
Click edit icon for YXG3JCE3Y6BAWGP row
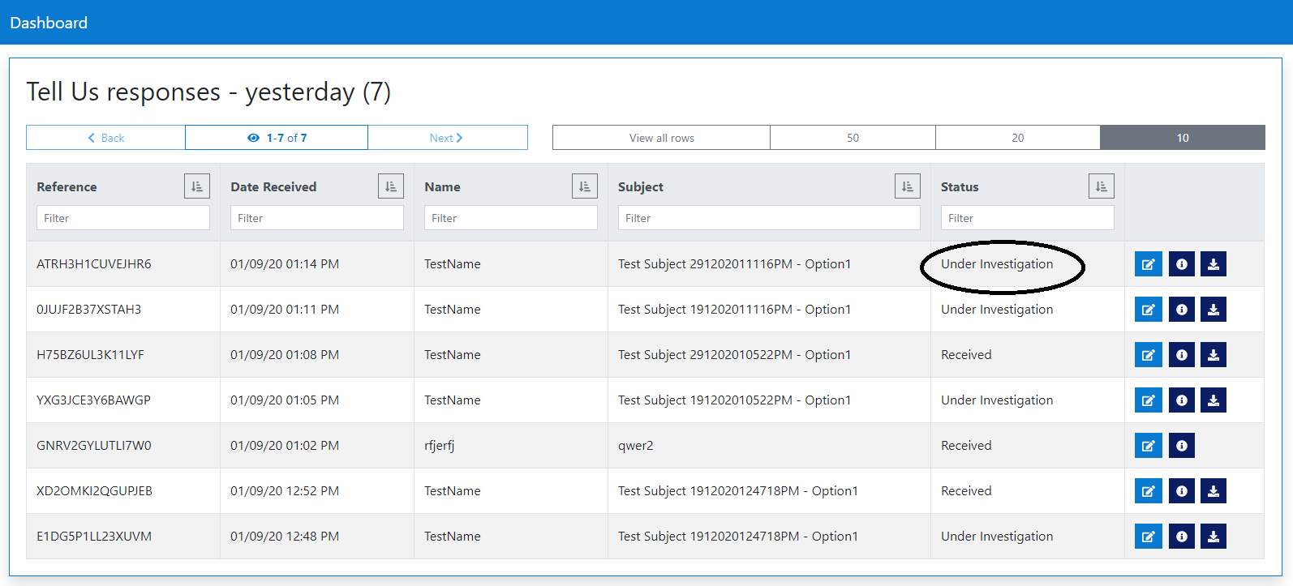1148,400
